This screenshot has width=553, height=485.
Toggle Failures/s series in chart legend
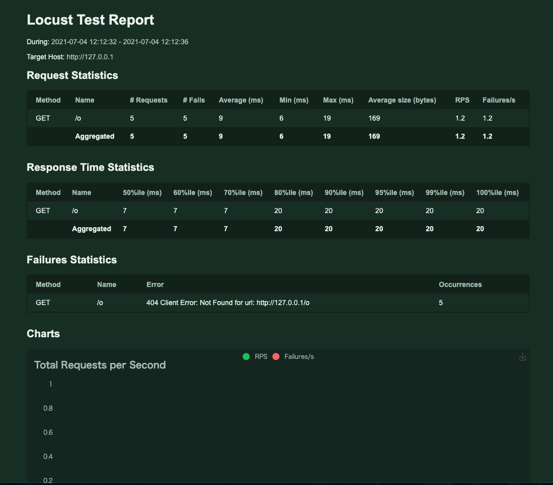coord(293,356)
